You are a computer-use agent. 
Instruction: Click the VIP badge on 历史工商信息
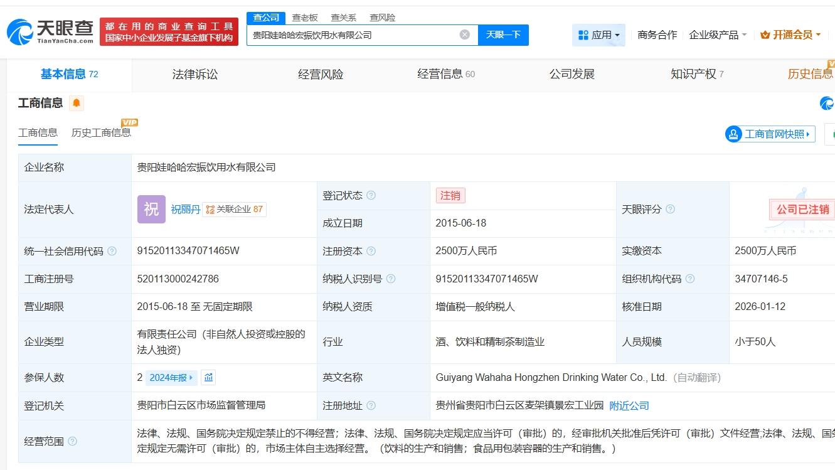(130, 122)
